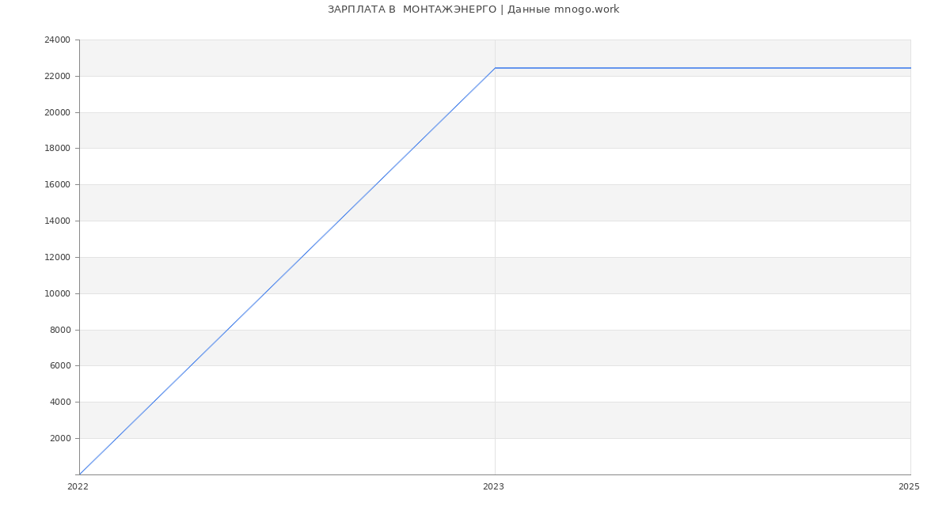Click the line's end point at 2025
Image resolution: width=950 pixels, height=514 pixels.
[x=910, y=68]
